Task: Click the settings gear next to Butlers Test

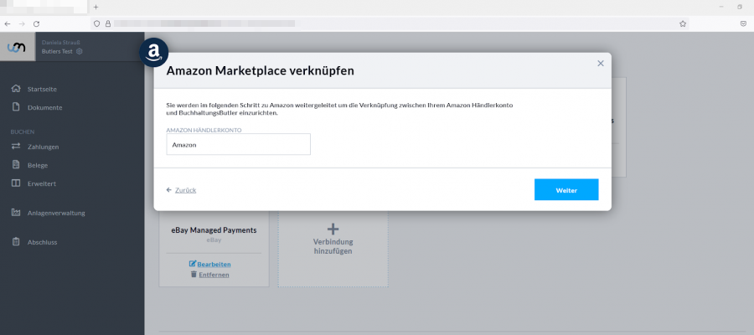Action: point(80,51)
